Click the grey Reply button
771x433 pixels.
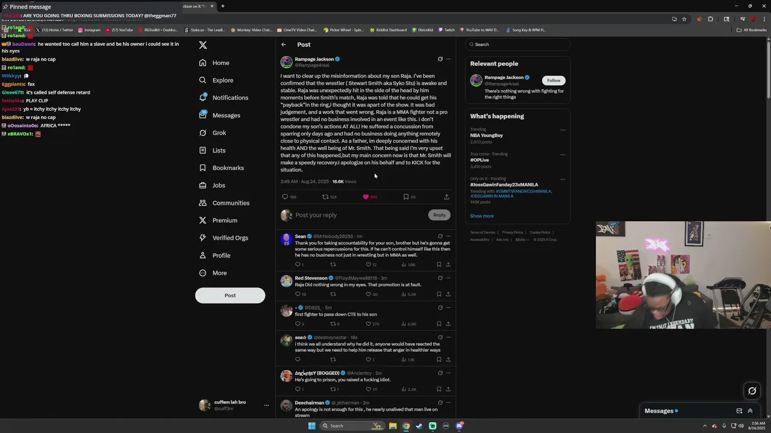coord(439,215)
